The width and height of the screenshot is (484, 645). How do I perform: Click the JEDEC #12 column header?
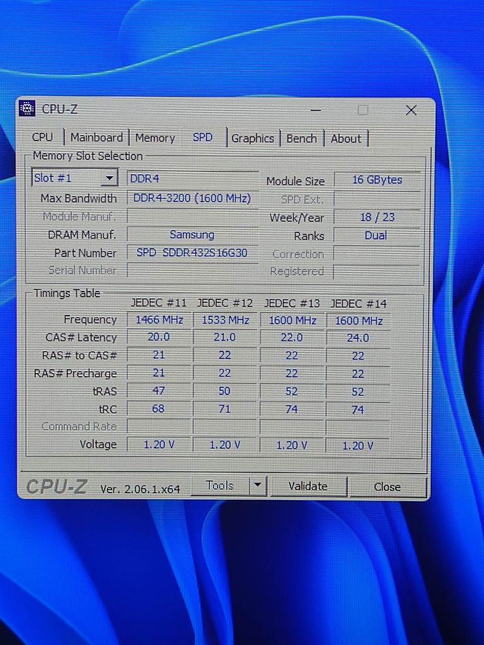point(225,303)
